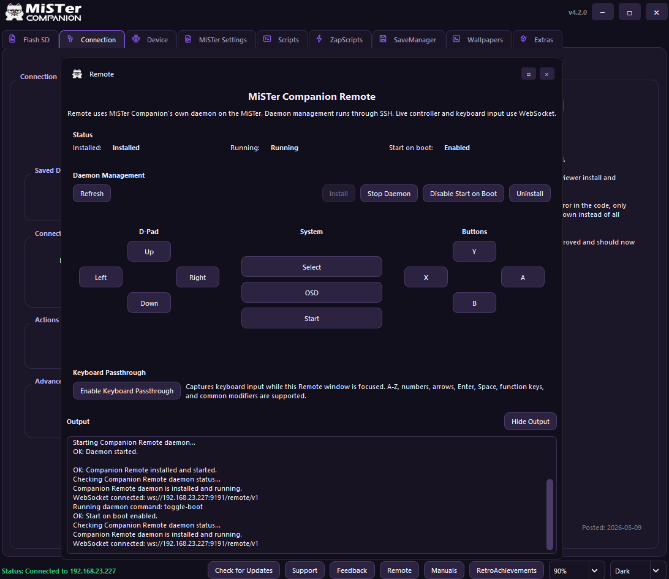669x579 pixels.
Task: Click the Stop Daemon button
Action: tap(388, 193)
